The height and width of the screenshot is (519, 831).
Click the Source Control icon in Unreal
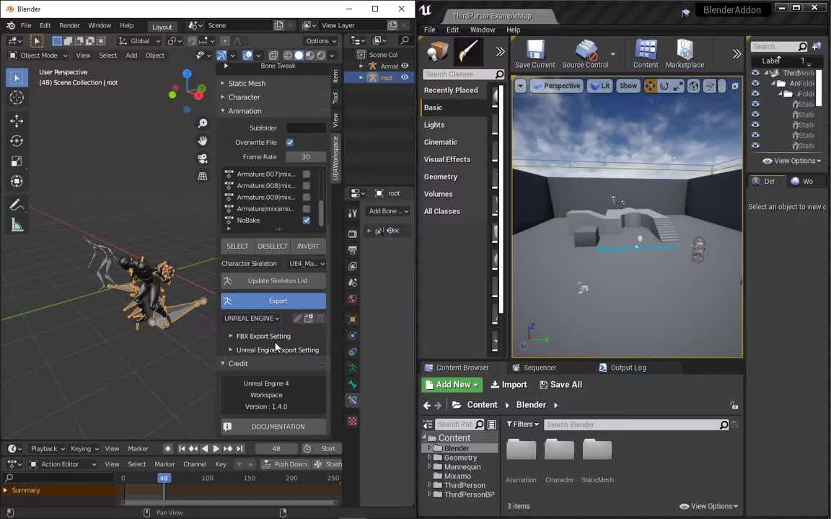click(586, 50)
